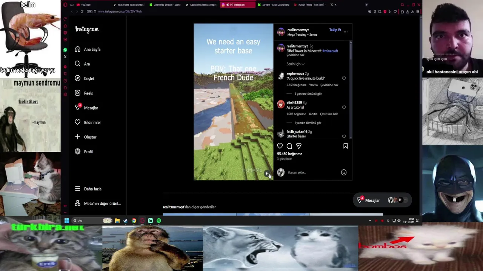483x271 pixels.
Task: Open Google Chrome from the taskbar
Action: pos(134,221)
